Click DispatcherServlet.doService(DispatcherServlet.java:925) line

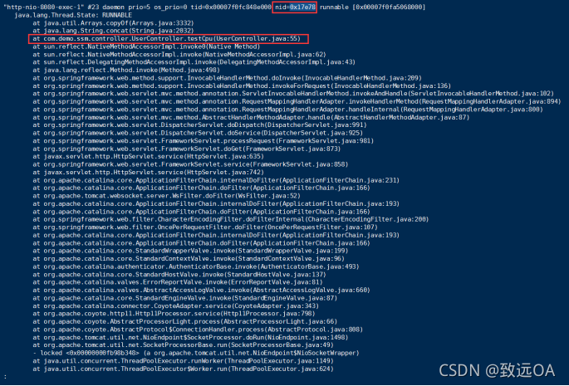pyautogui.click(x=198, y=133)
